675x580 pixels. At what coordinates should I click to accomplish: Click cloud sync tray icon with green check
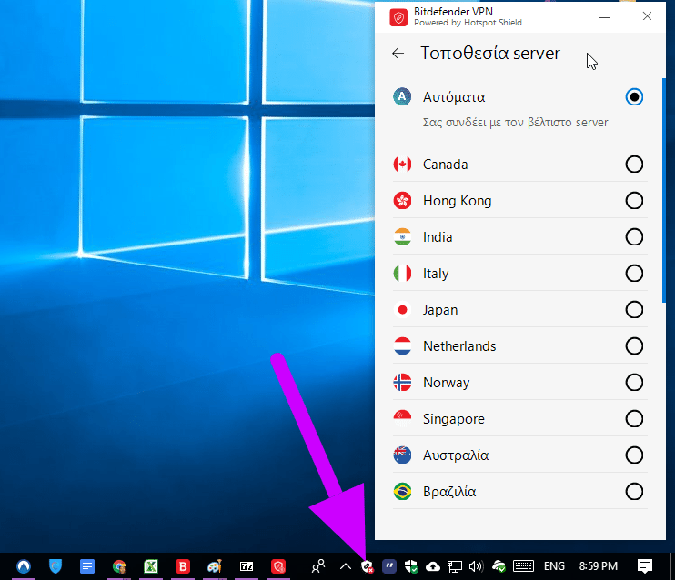[x=499, y=566]
